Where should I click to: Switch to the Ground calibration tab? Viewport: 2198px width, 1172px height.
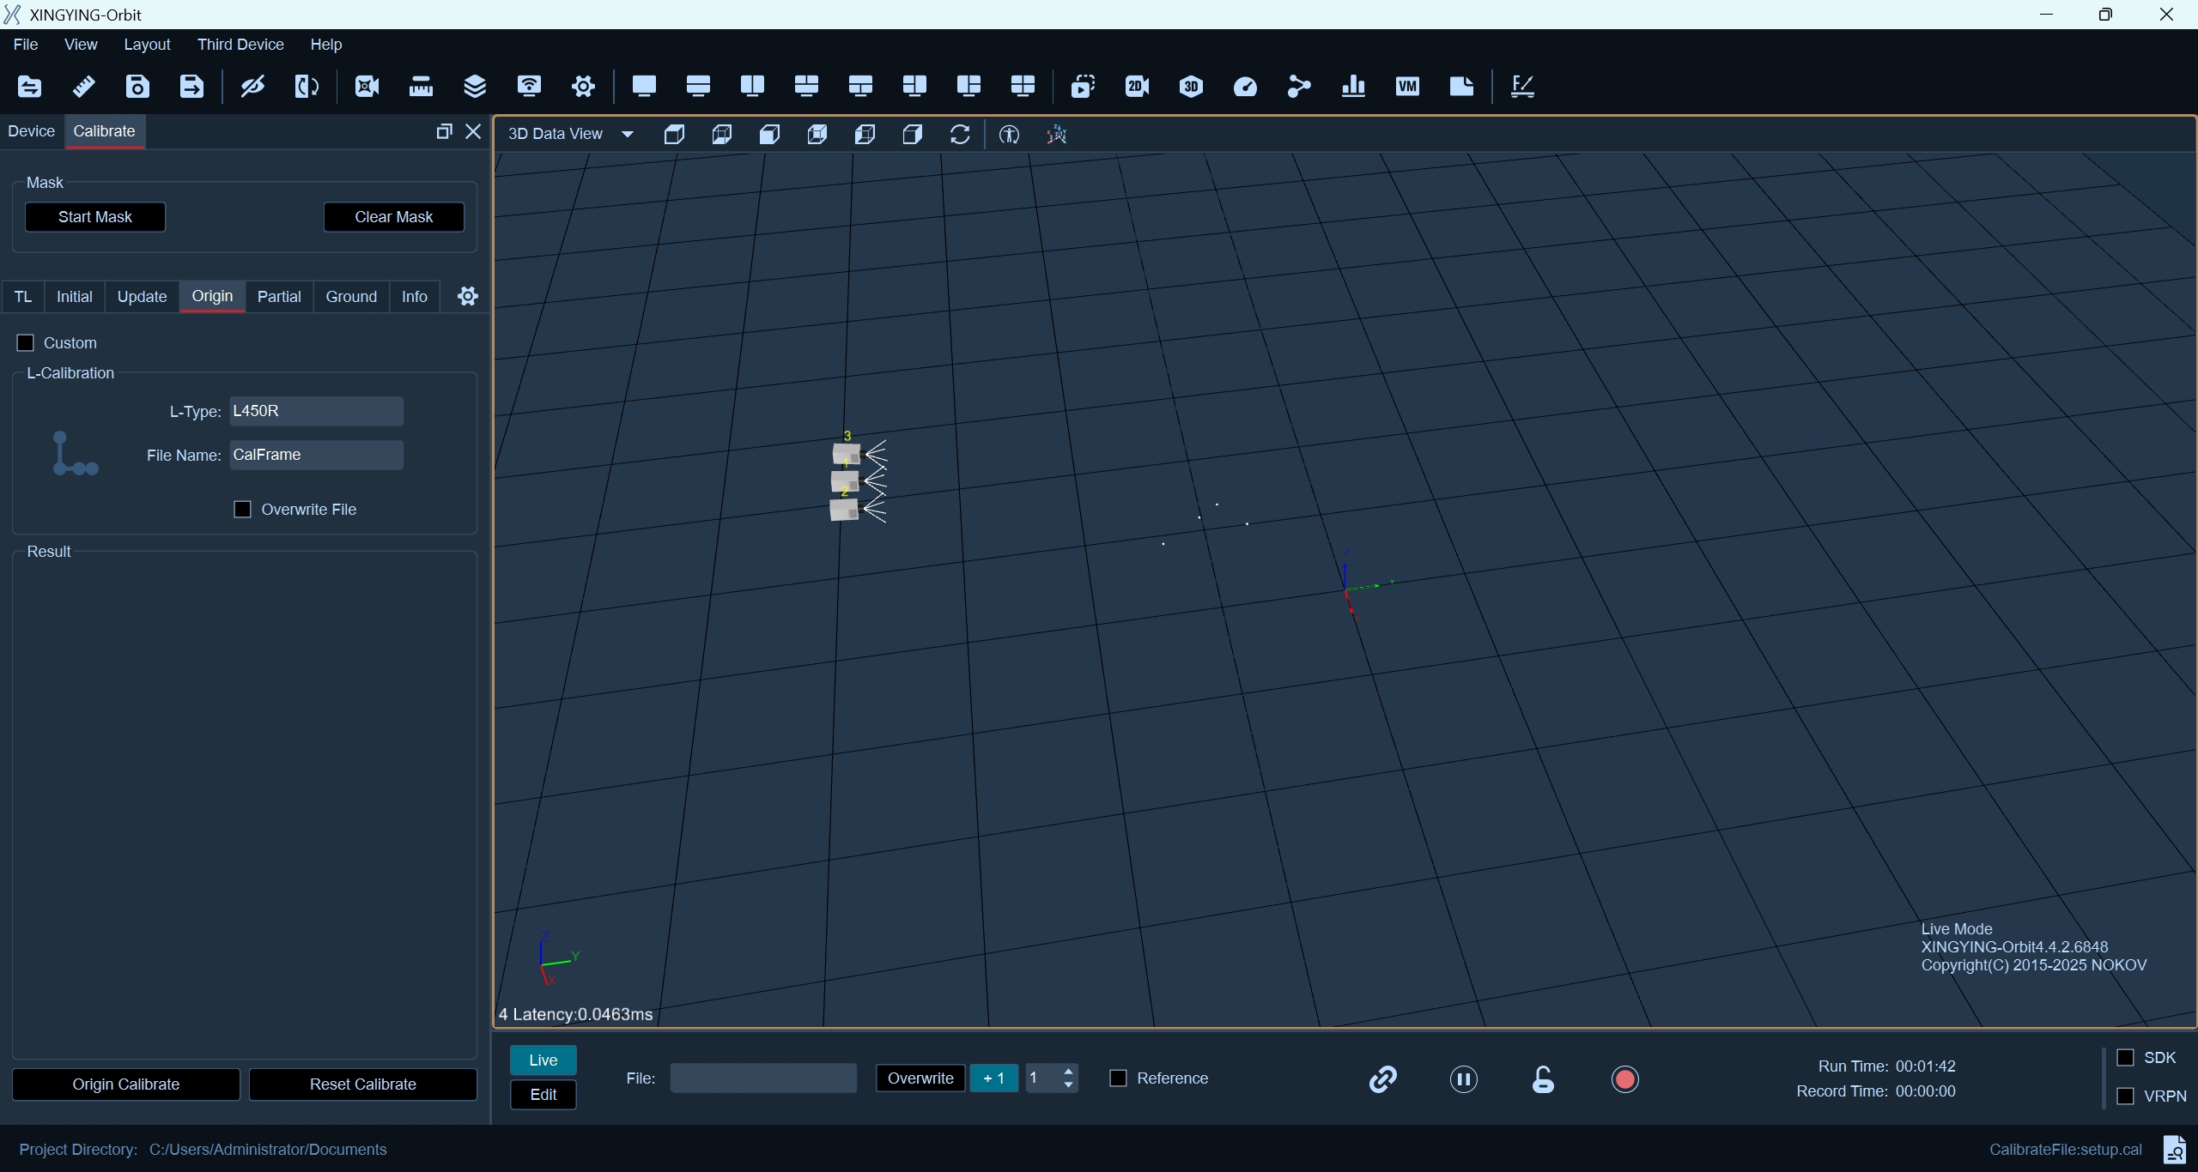pos(351,297)
